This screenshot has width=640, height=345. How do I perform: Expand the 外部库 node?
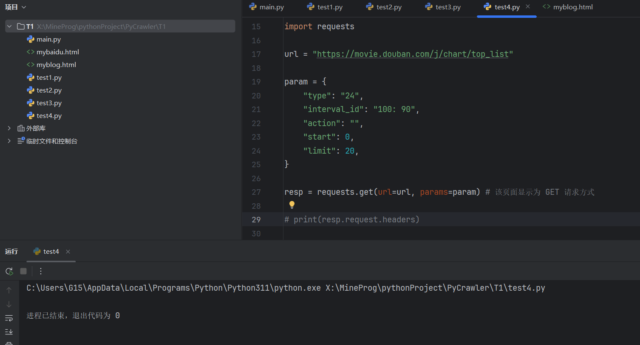pyautogui.click(x=9, y=128)
